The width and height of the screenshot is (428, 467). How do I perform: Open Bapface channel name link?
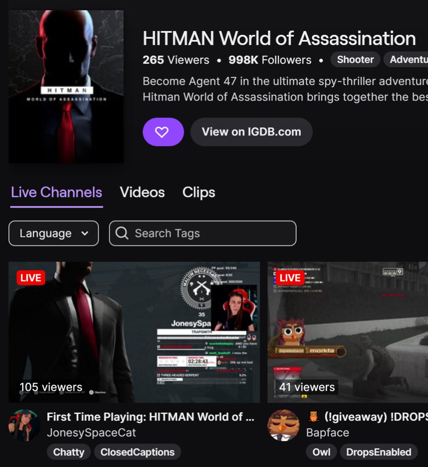click(328, 433)
